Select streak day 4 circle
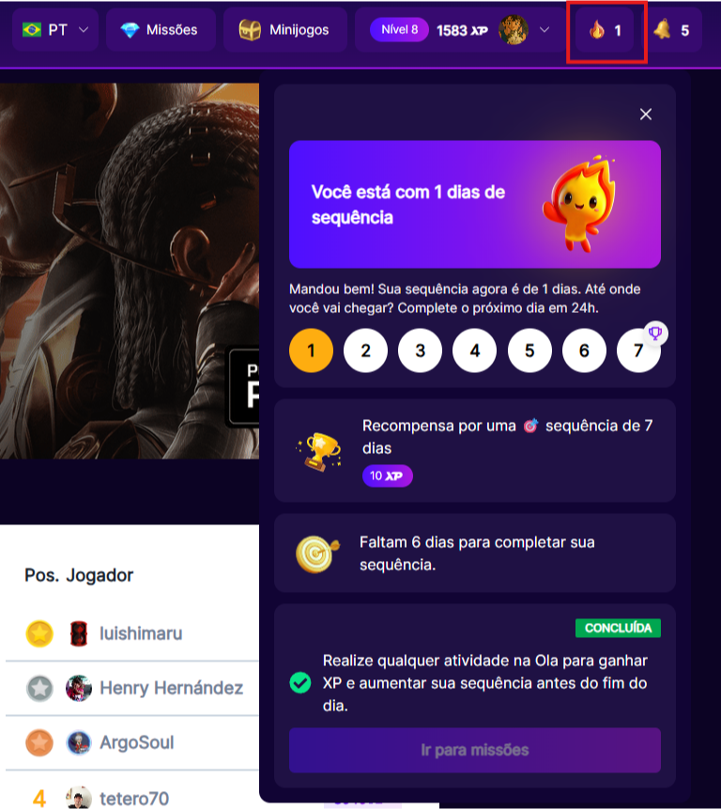This screenshot has width=721, height=809. 475,350
